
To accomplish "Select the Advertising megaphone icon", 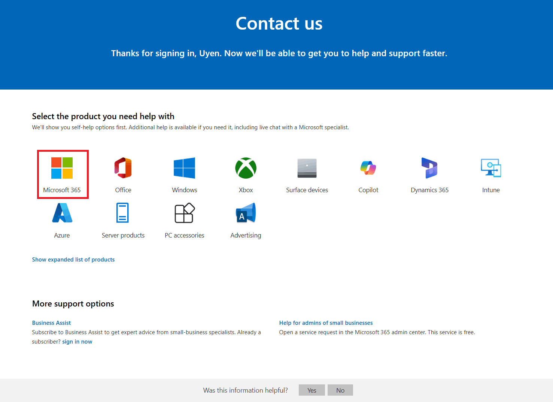I will [x=246, y=213].
